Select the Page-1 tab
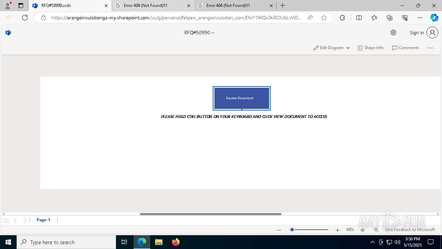The height and width of the screenshot is (249, 442). pos(44,220)
